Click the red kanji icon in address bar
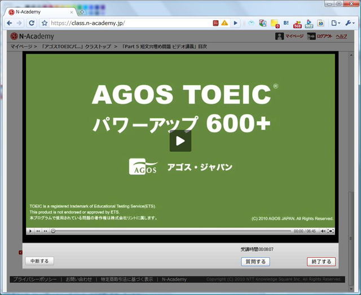The image size is (361, 295). [x=215, y=23]
